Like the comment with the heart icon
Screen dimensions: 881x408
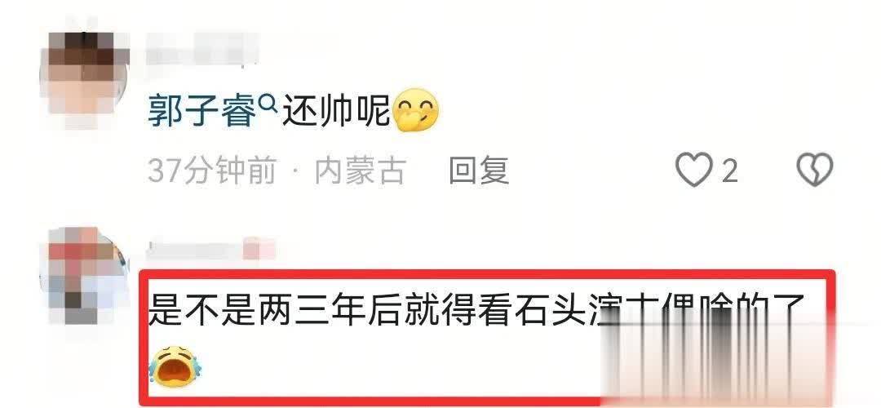694,170
